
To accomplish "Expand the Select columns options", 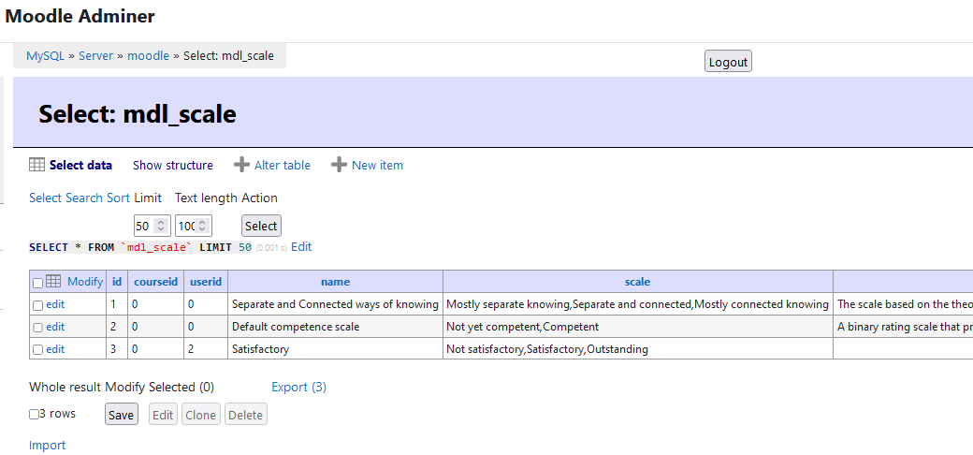I will point(45,198).
